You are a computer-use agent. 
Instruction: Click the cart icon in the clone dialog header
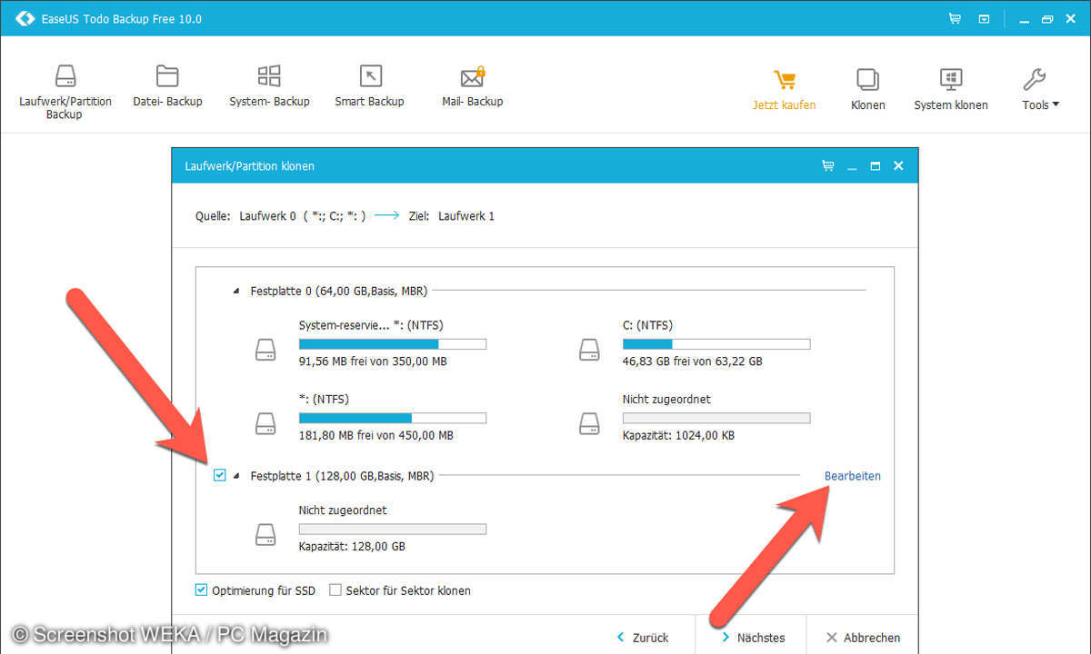coord(827,166)
